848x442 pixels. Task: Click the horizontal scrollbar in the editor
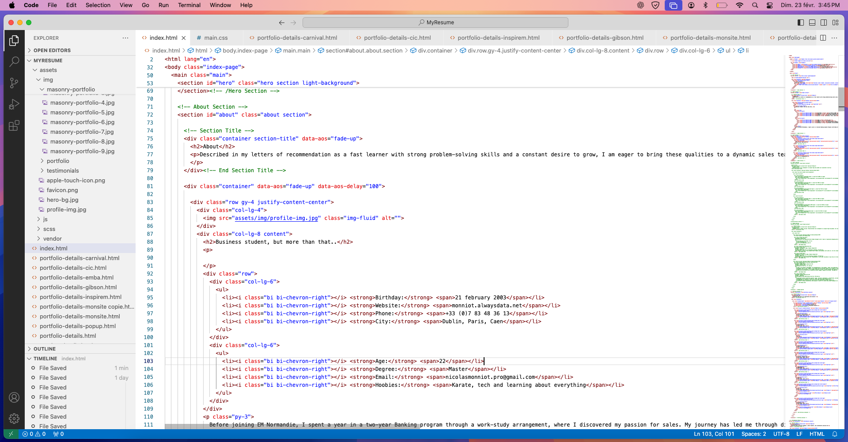[x=291, y=427]
